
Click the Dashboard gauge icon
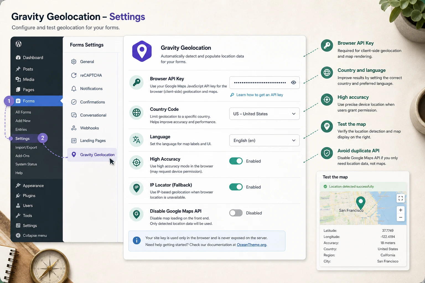18,57
